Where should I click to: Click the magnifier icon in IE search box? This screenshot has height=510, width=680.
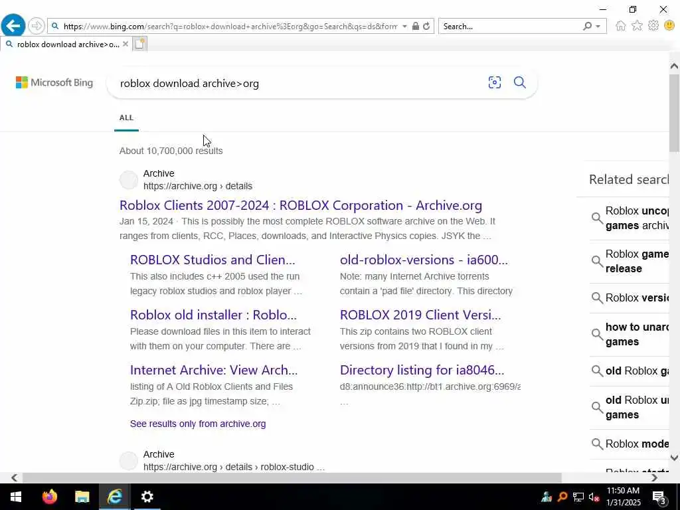coord(587,26)
